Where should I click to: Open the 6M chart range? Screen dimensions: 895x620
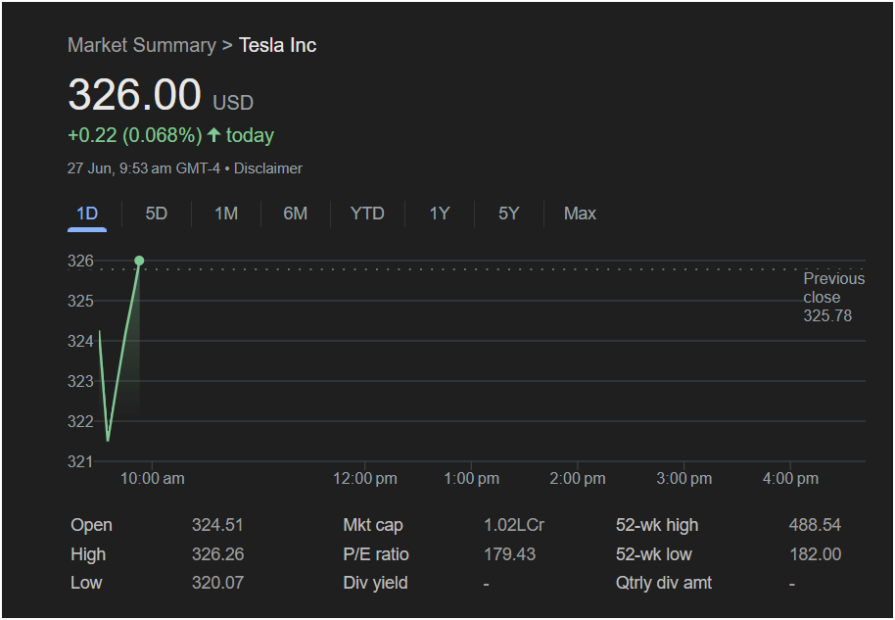[296, 214]
